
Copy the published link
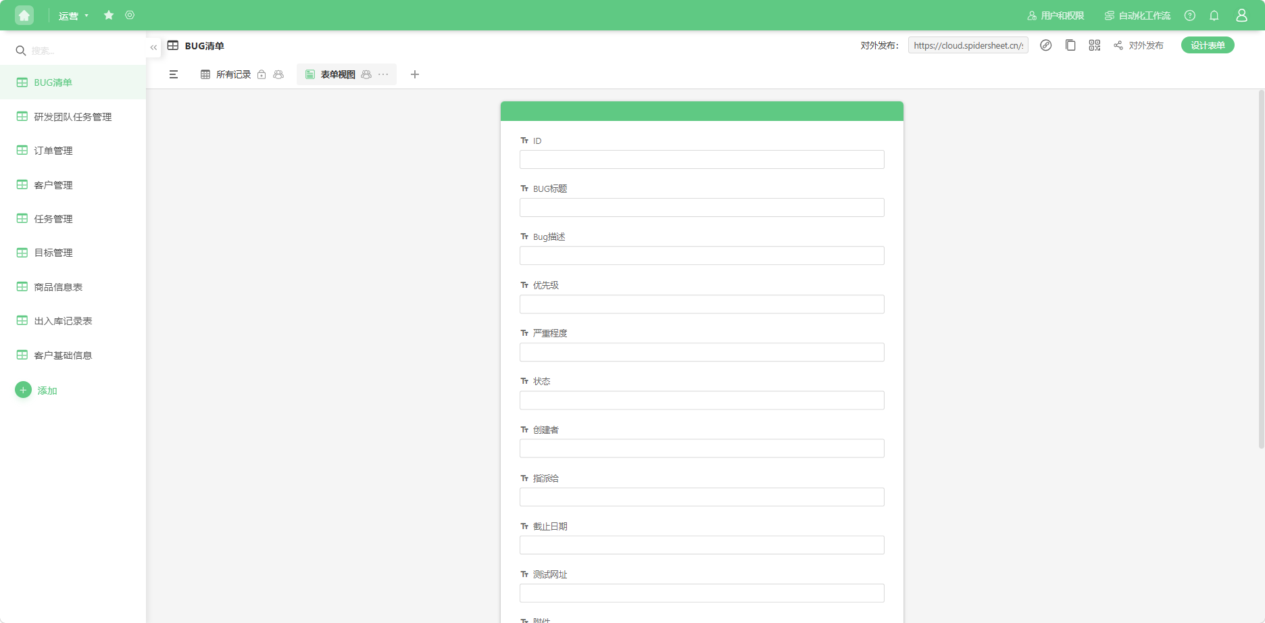point(1070,45)
